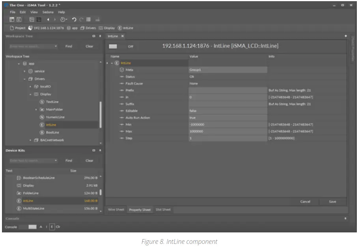Toggle the A console filter
This screenshot has width=360, height=247.
pyautogui.click(x=41, y=227)
